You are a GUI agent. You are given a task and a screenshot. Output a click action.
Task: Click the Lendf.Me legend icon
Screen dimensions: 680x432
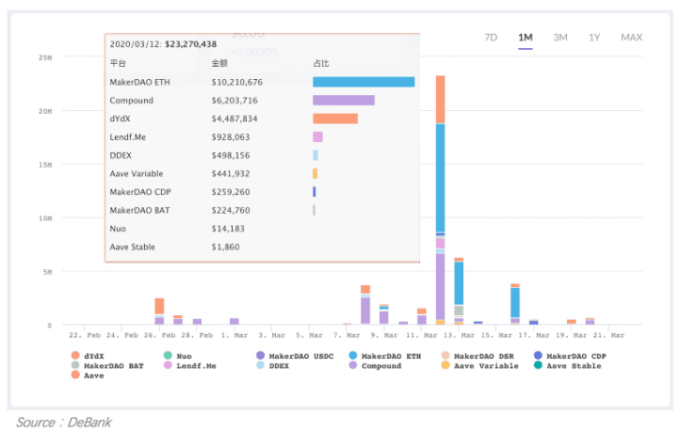coord(168,365)
